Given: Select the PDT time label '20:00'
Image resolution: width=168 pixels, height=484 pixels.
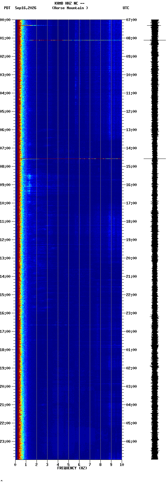Looking at the screenshot, I should click(x=5, y=387).
